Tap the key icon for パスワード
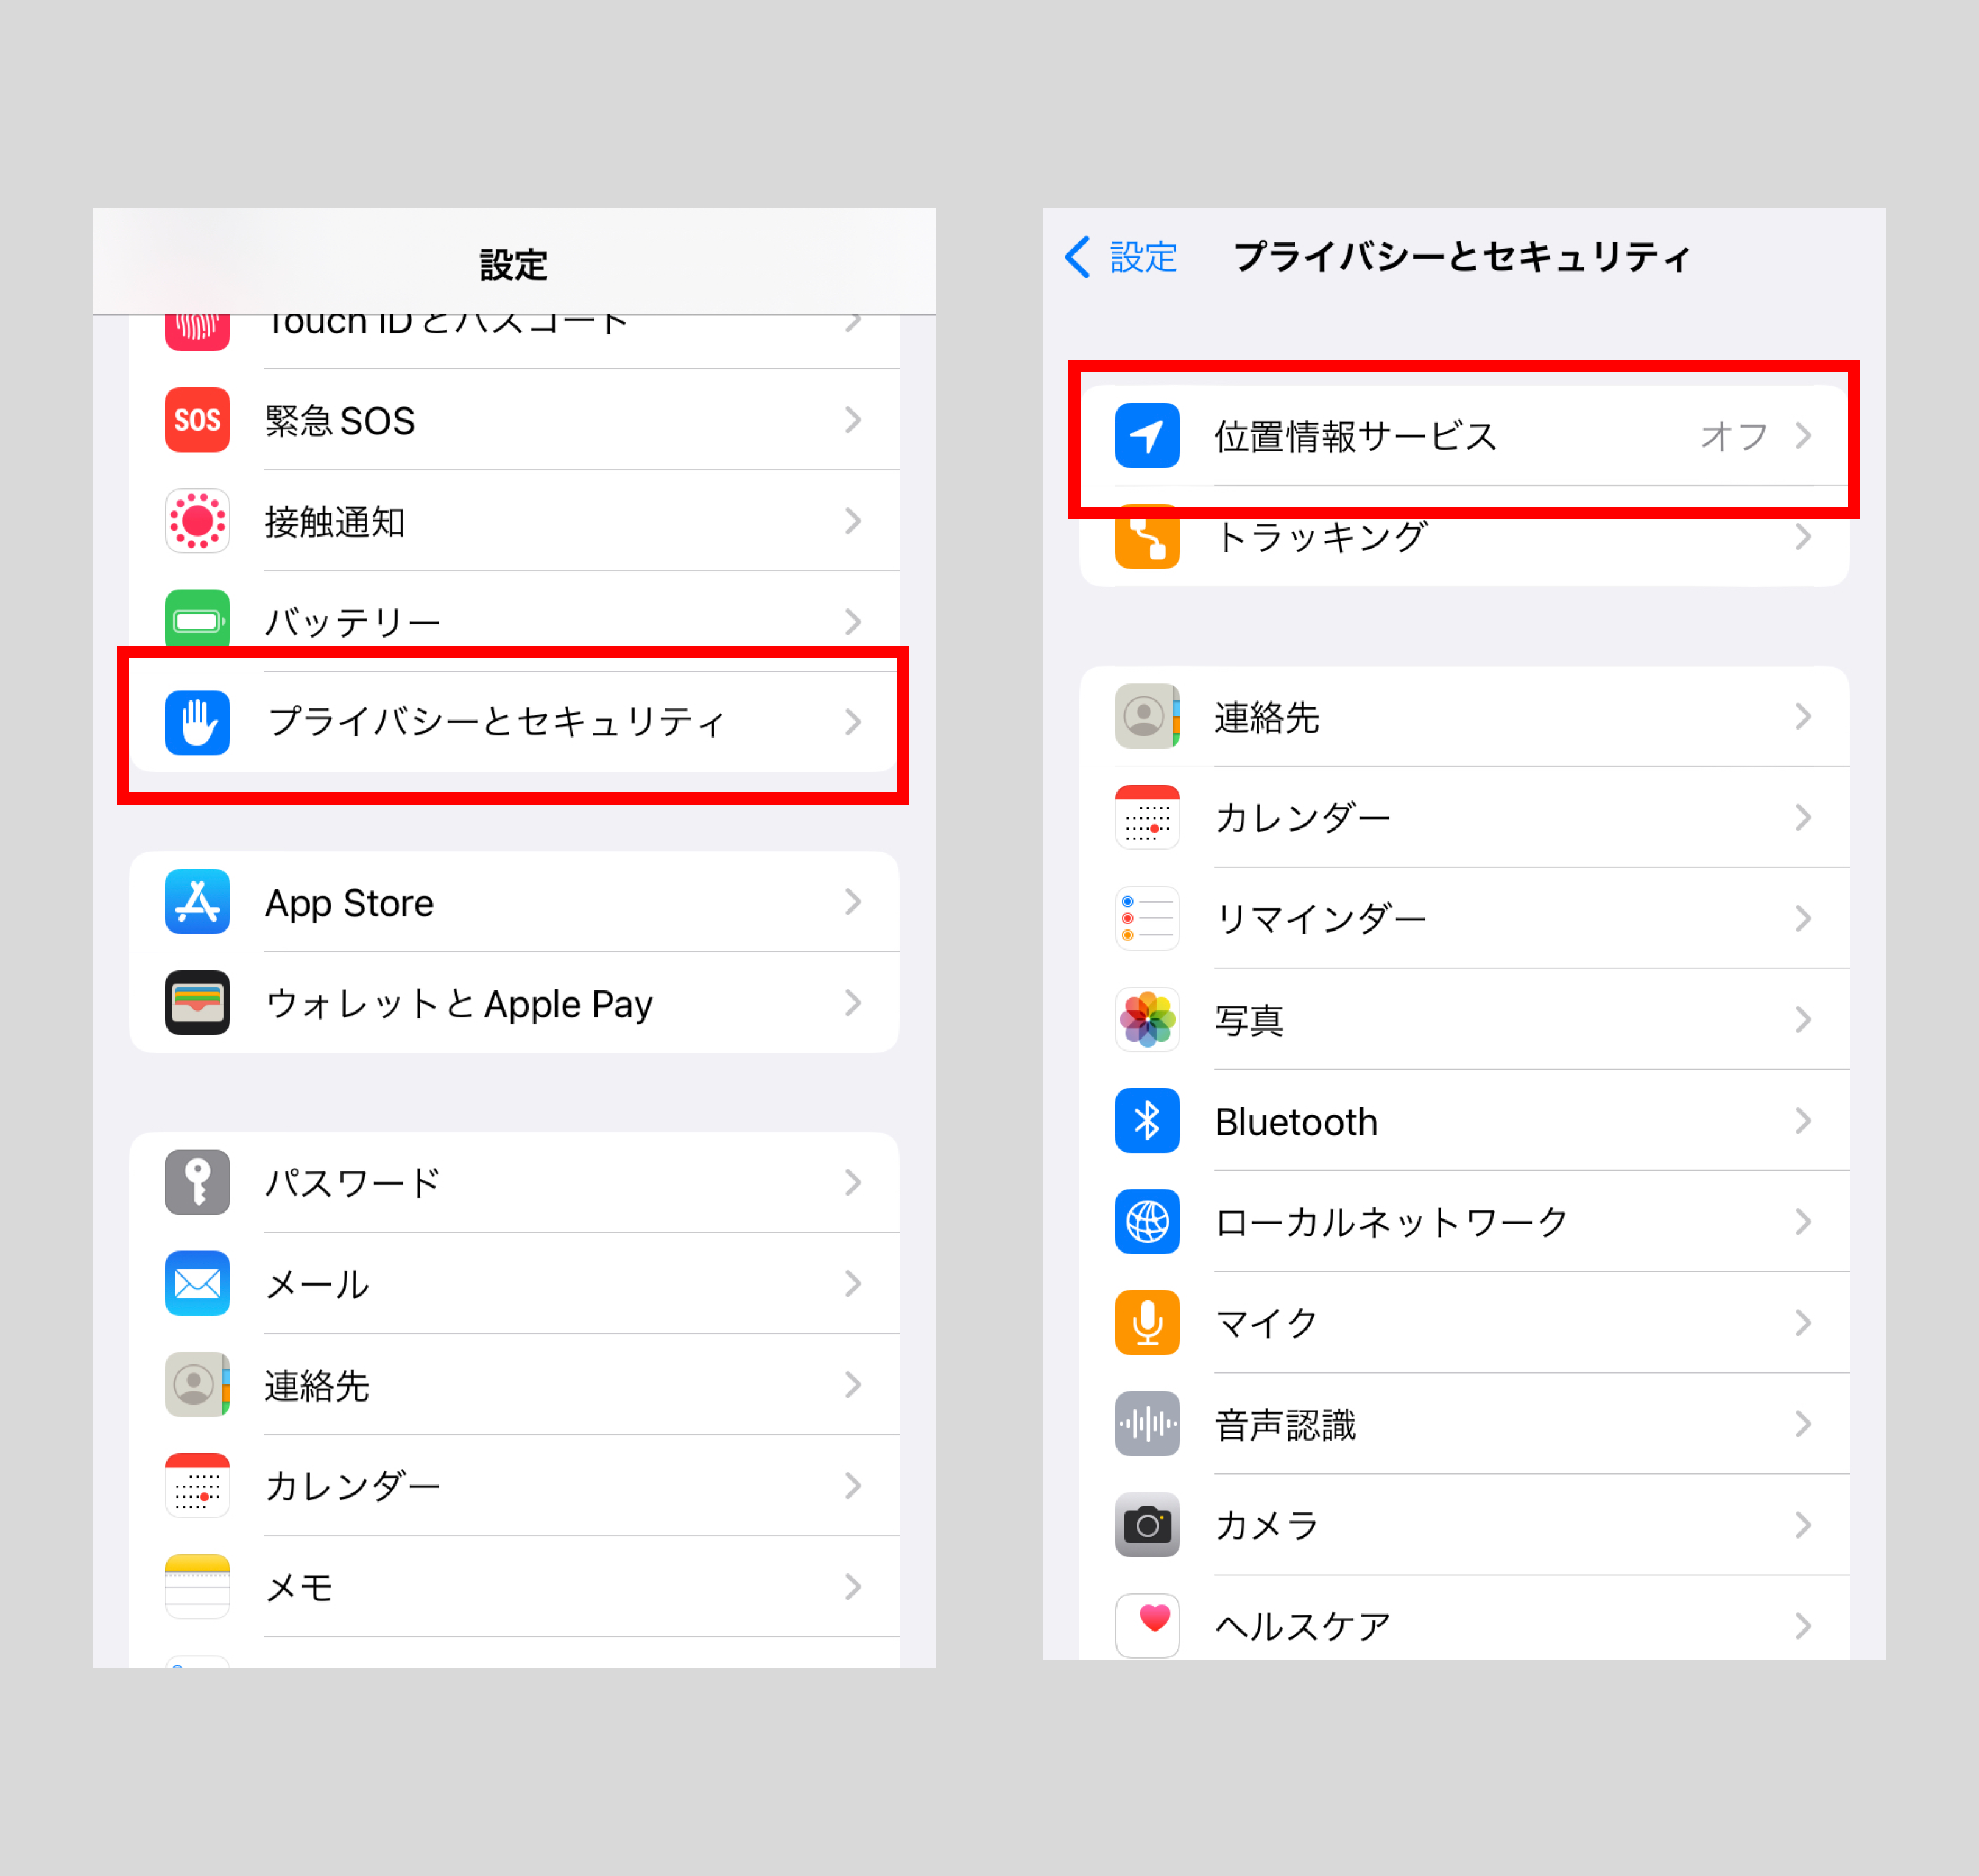This screenshot has width=1979, height=1876. tap(197, 1183)
